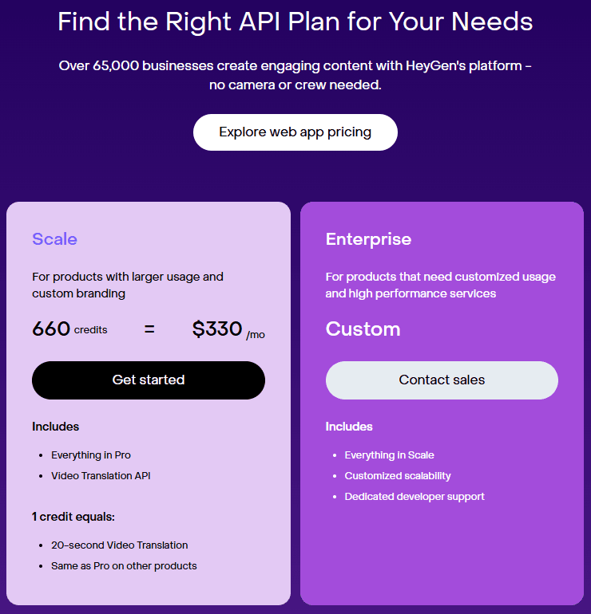Select the Customized scalability list item

click(398, 476)
